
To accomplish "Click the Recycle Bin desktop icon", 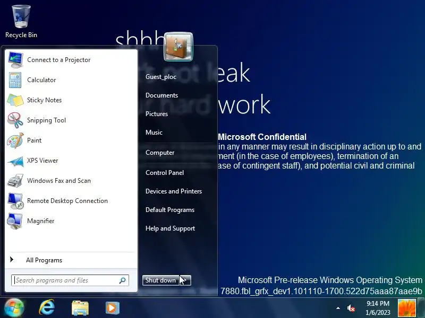I will [x=21, y=16].
